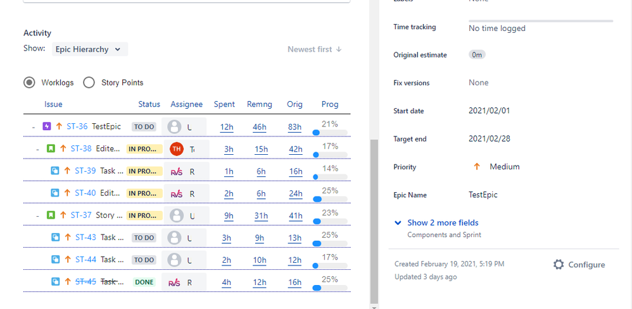
Task: Click the ST-39 14% progress bar
Action: point(330,177)
